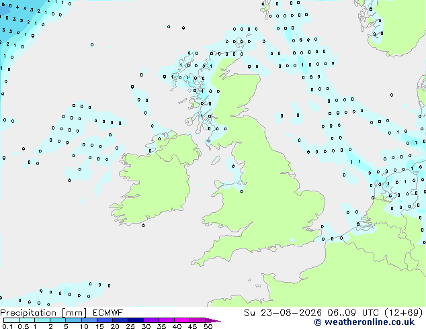Click the "35" legend scale label
This screenshot has height=329, width=426.
pyautogui.click(x=161, y=326)
